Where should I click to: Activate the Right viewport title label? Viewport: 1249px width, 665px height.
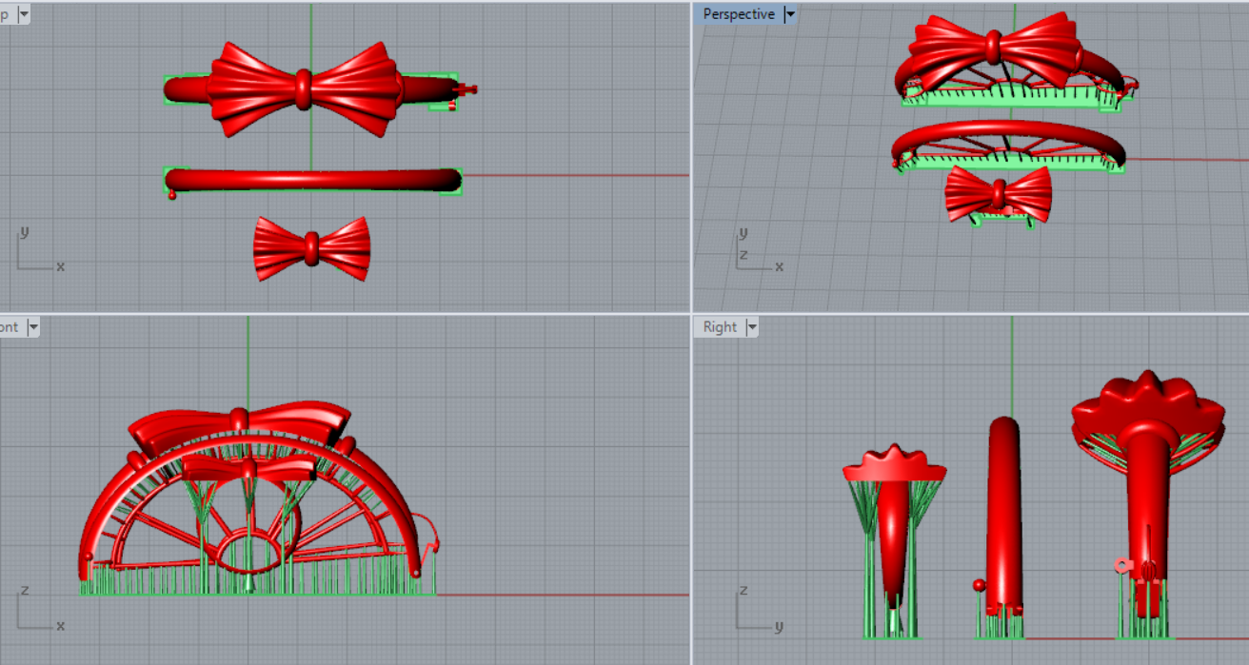pyautogui.click(x=720, y=327)
